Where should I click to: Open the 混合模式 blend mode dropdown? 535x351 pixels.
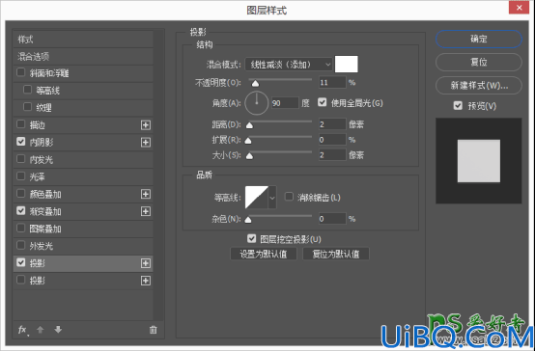click(x=289, y=65)
